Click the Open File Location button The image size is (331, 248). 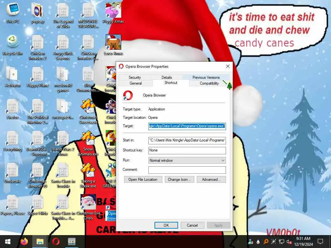(143, 180)
